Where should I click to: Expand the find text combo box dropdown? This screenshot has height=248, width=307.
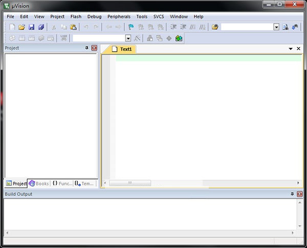(276, 27)
